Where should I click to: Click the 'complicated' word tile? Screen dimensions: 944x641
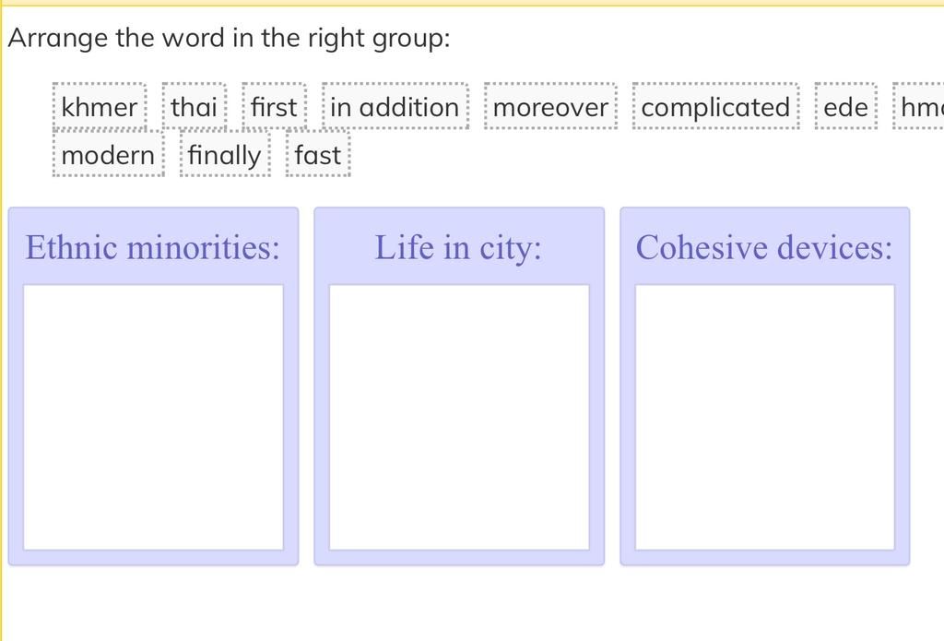pos(715,107)
